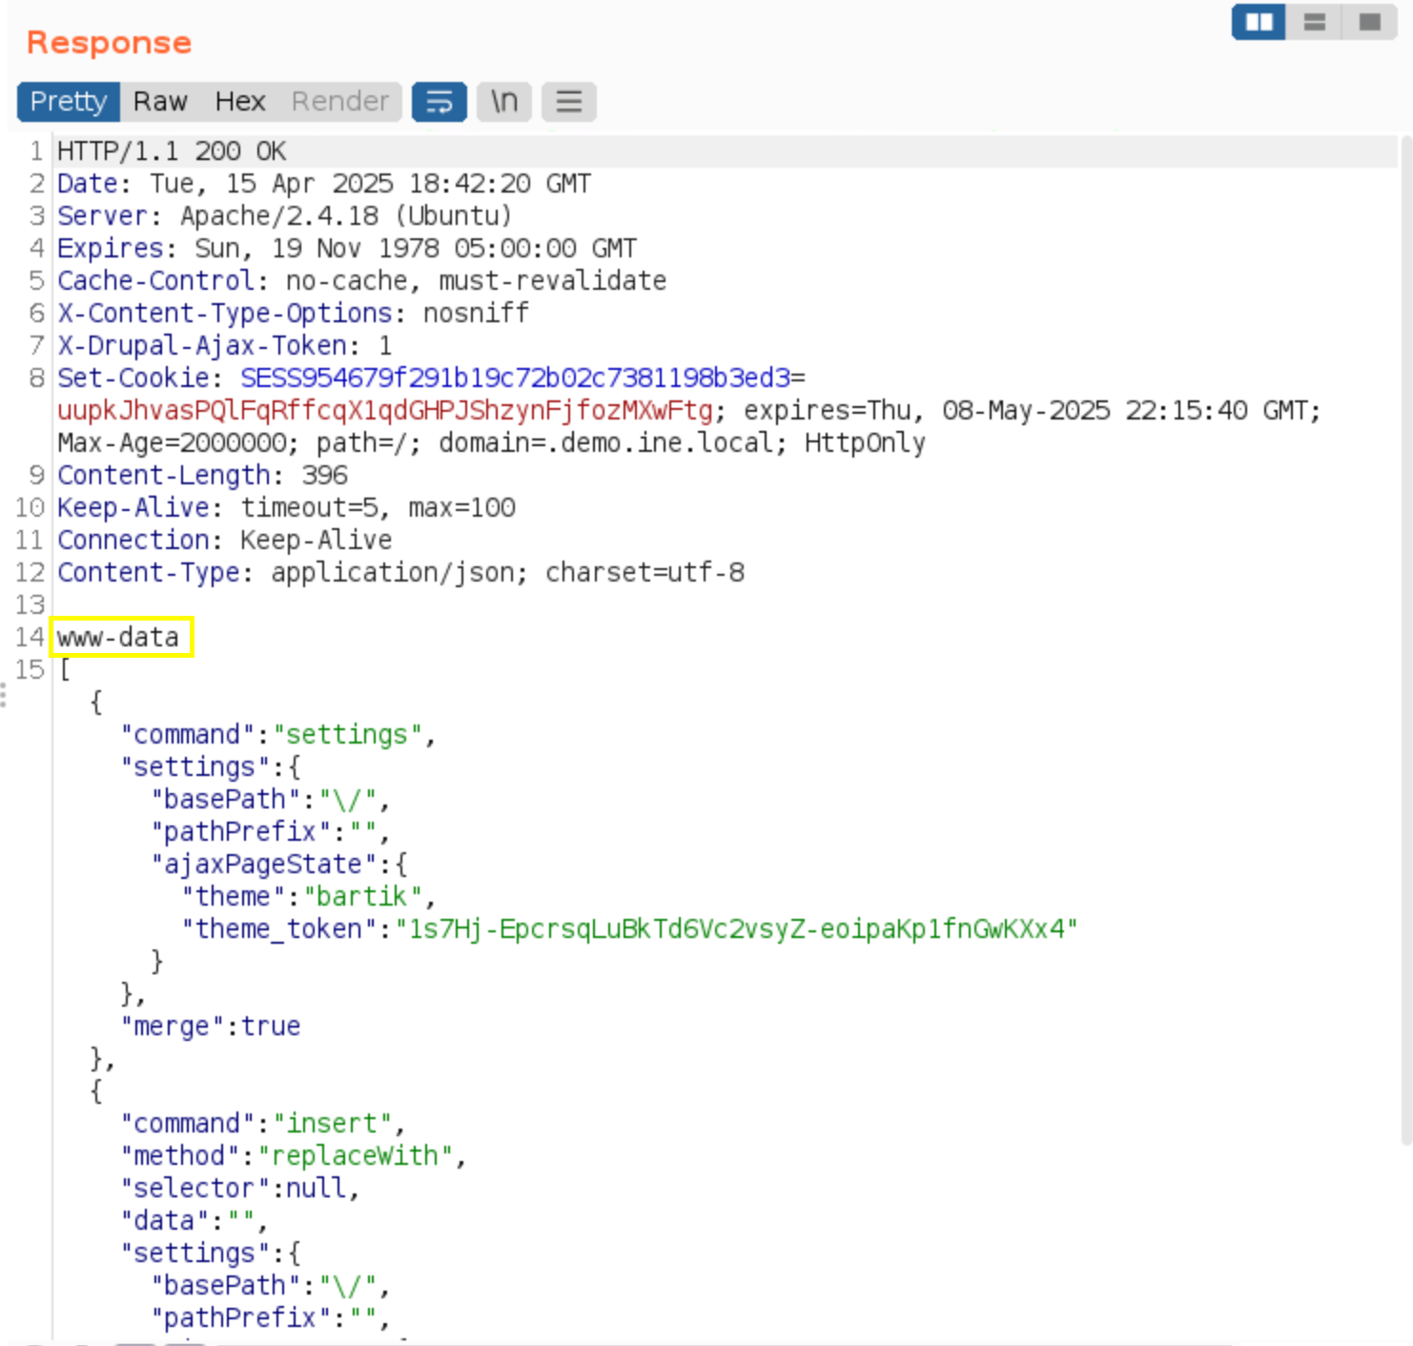This screenshot has height=1346, width=1413.
Task: Click the theme token value 1s7Hj-Epcrsq…
Action: coord(736,928)
